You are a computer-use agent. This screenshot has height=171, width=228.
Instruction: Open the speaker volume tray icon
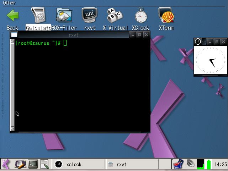click(191, 164)
